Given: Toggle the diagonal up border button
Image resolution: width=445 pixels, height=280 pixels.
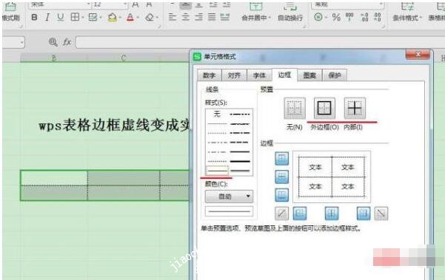Looking at the screenshot, I should pos(282,214).
